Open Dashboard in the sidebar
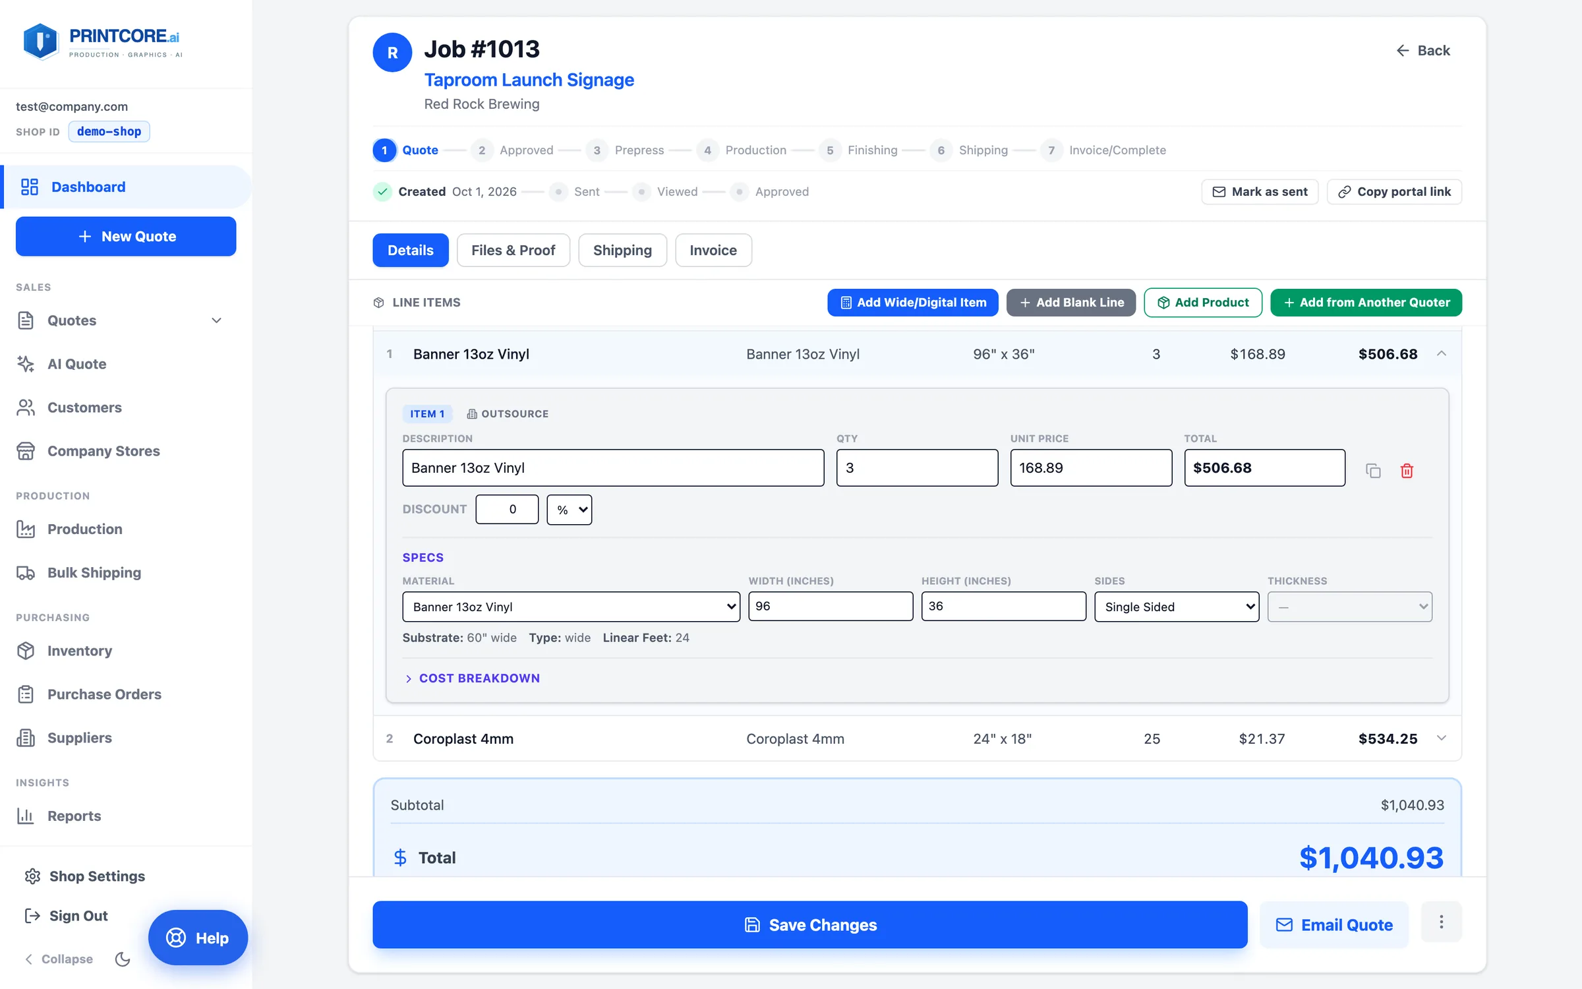The height and width of the screenshot is (989, 1582). click(125, 187)
